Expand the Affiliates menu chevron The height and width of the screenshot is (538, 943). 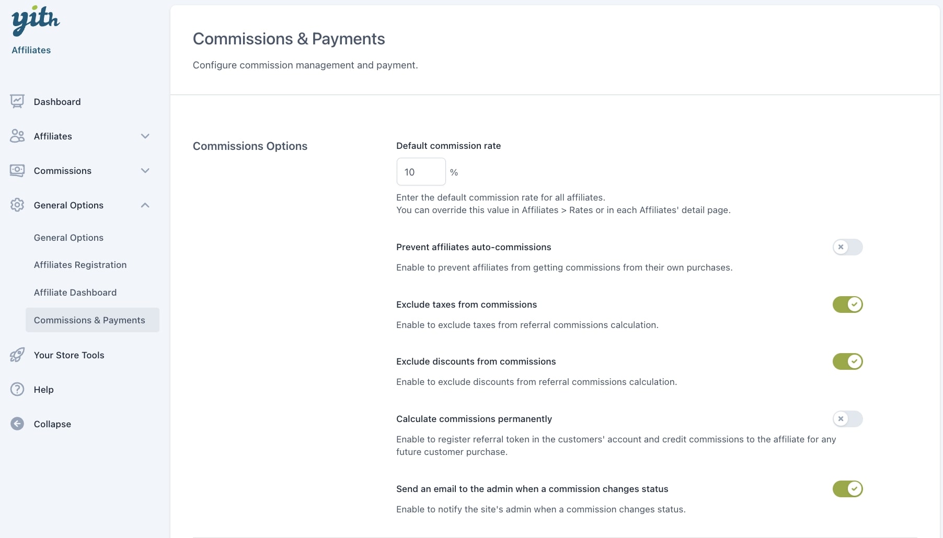145,136
